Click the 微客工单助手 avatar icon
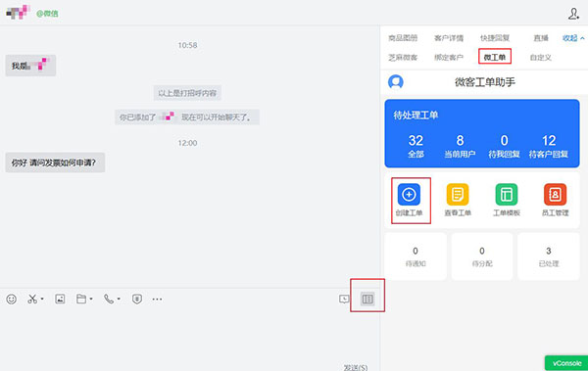The height and width of the screenshot is (371, 588). pyautogui.click(x=396, y=81)
